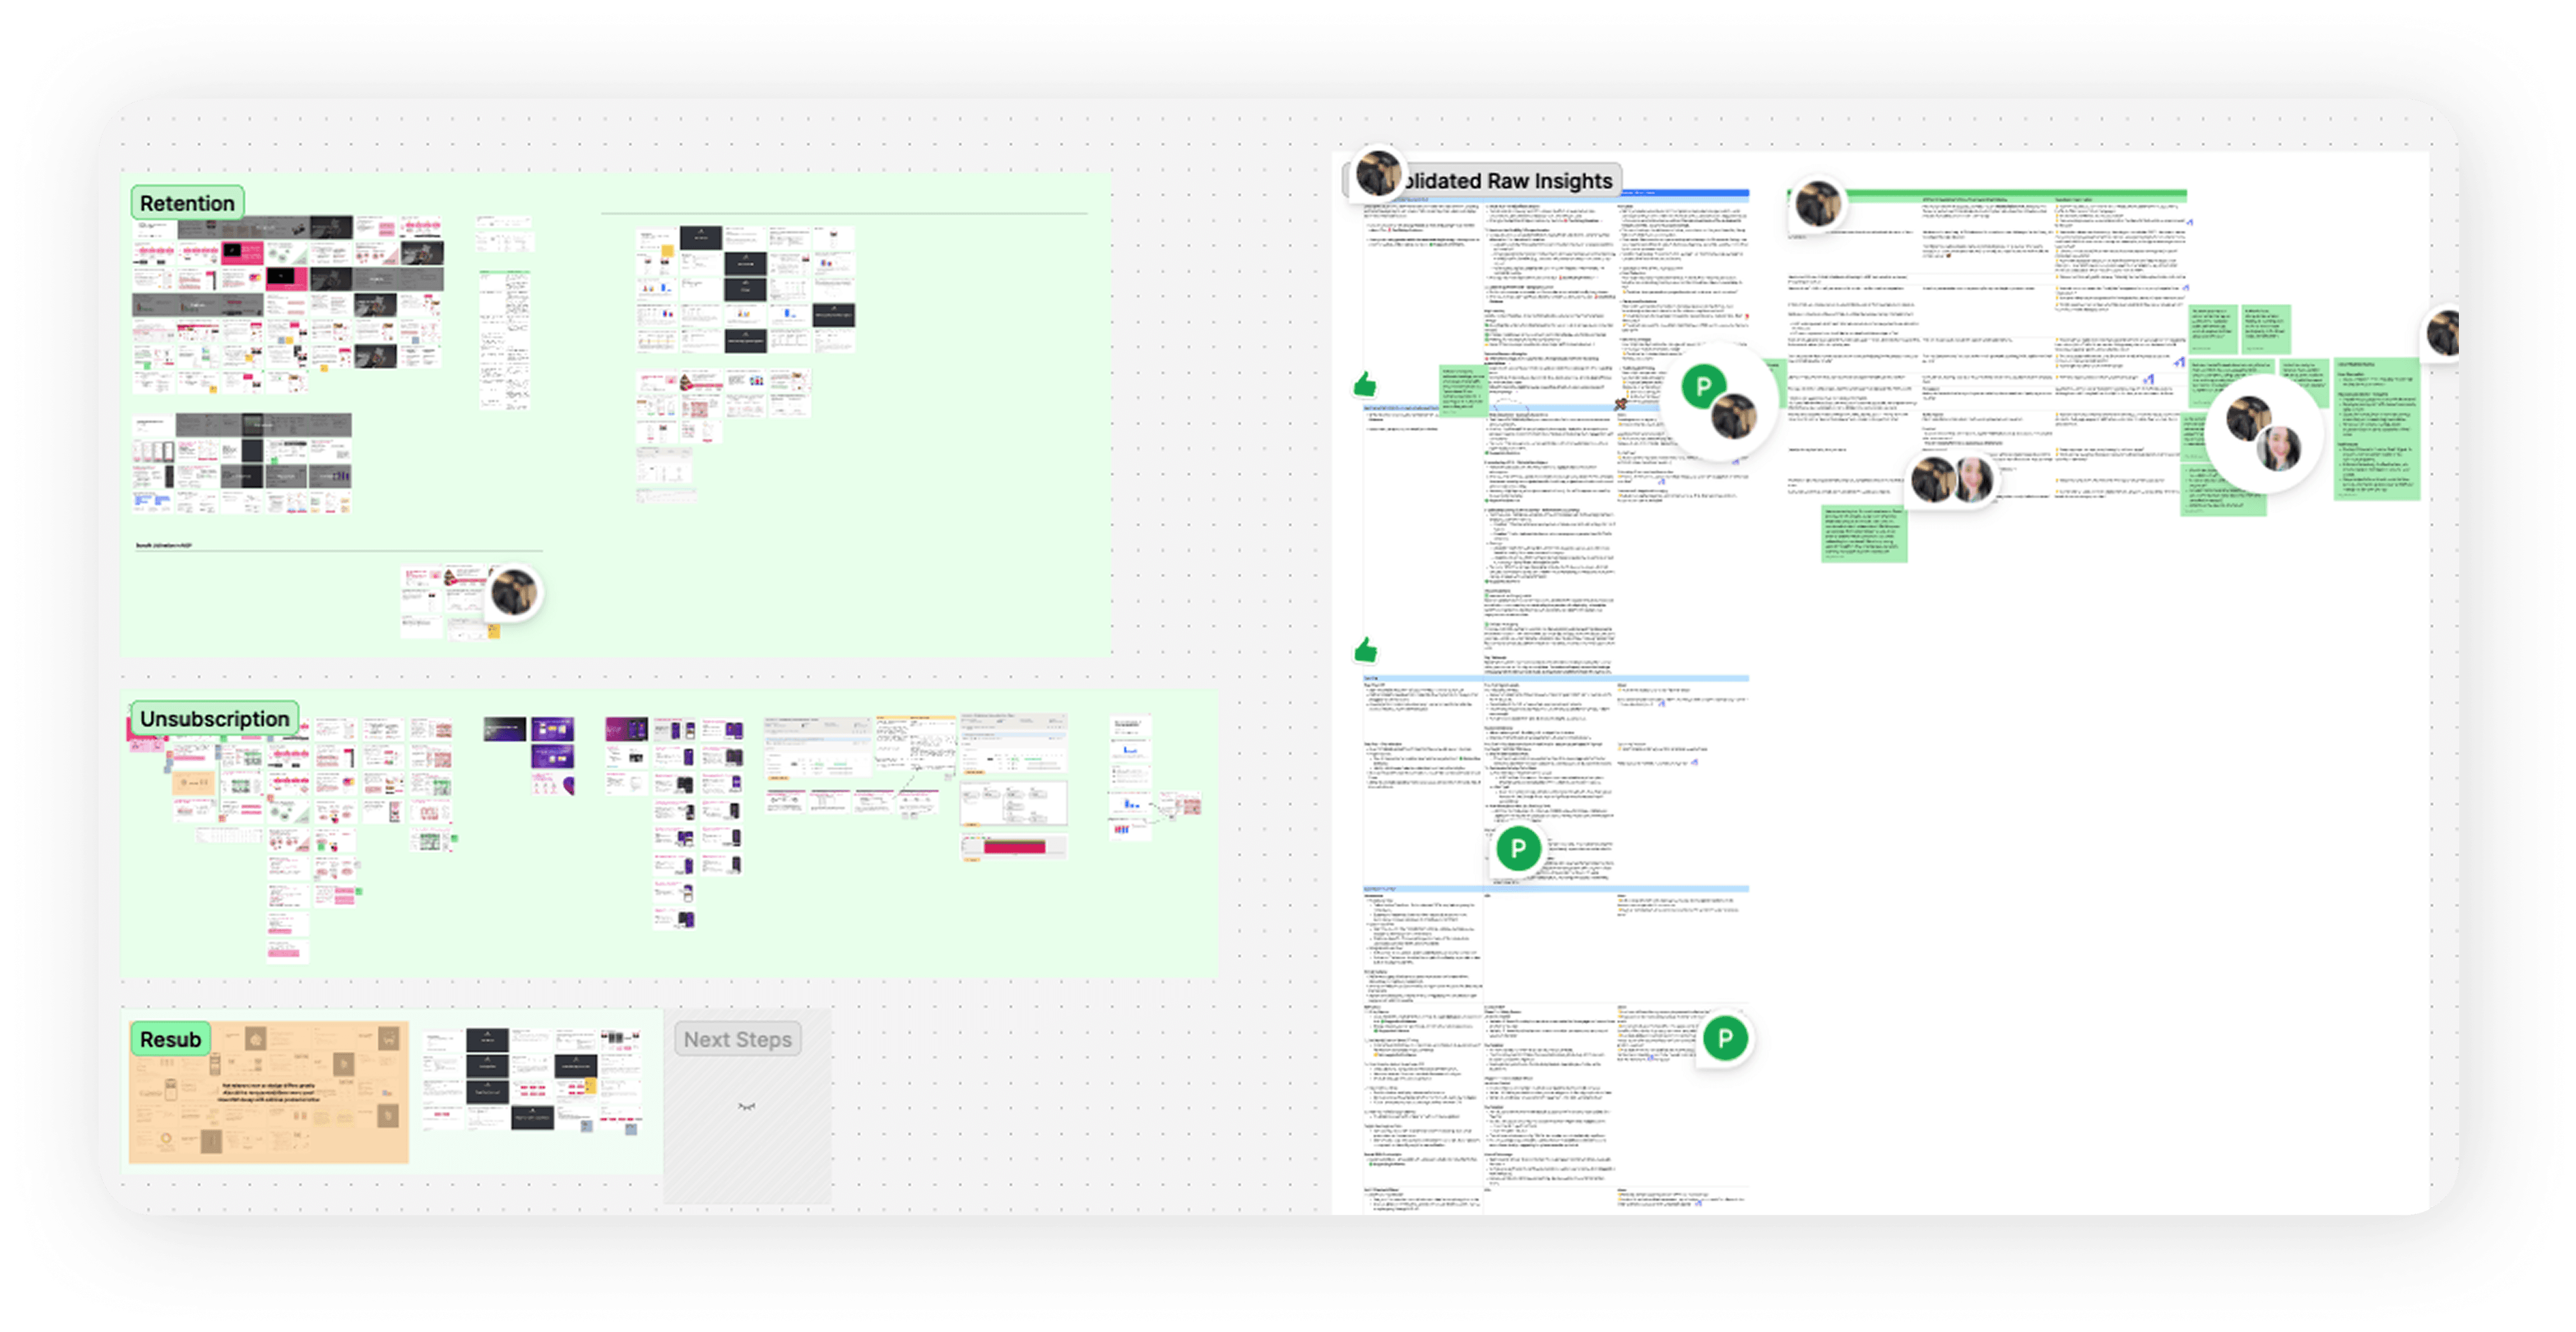Click avatar on the green-header table corner
2576x1332 pixels.
coord(1817,204)
